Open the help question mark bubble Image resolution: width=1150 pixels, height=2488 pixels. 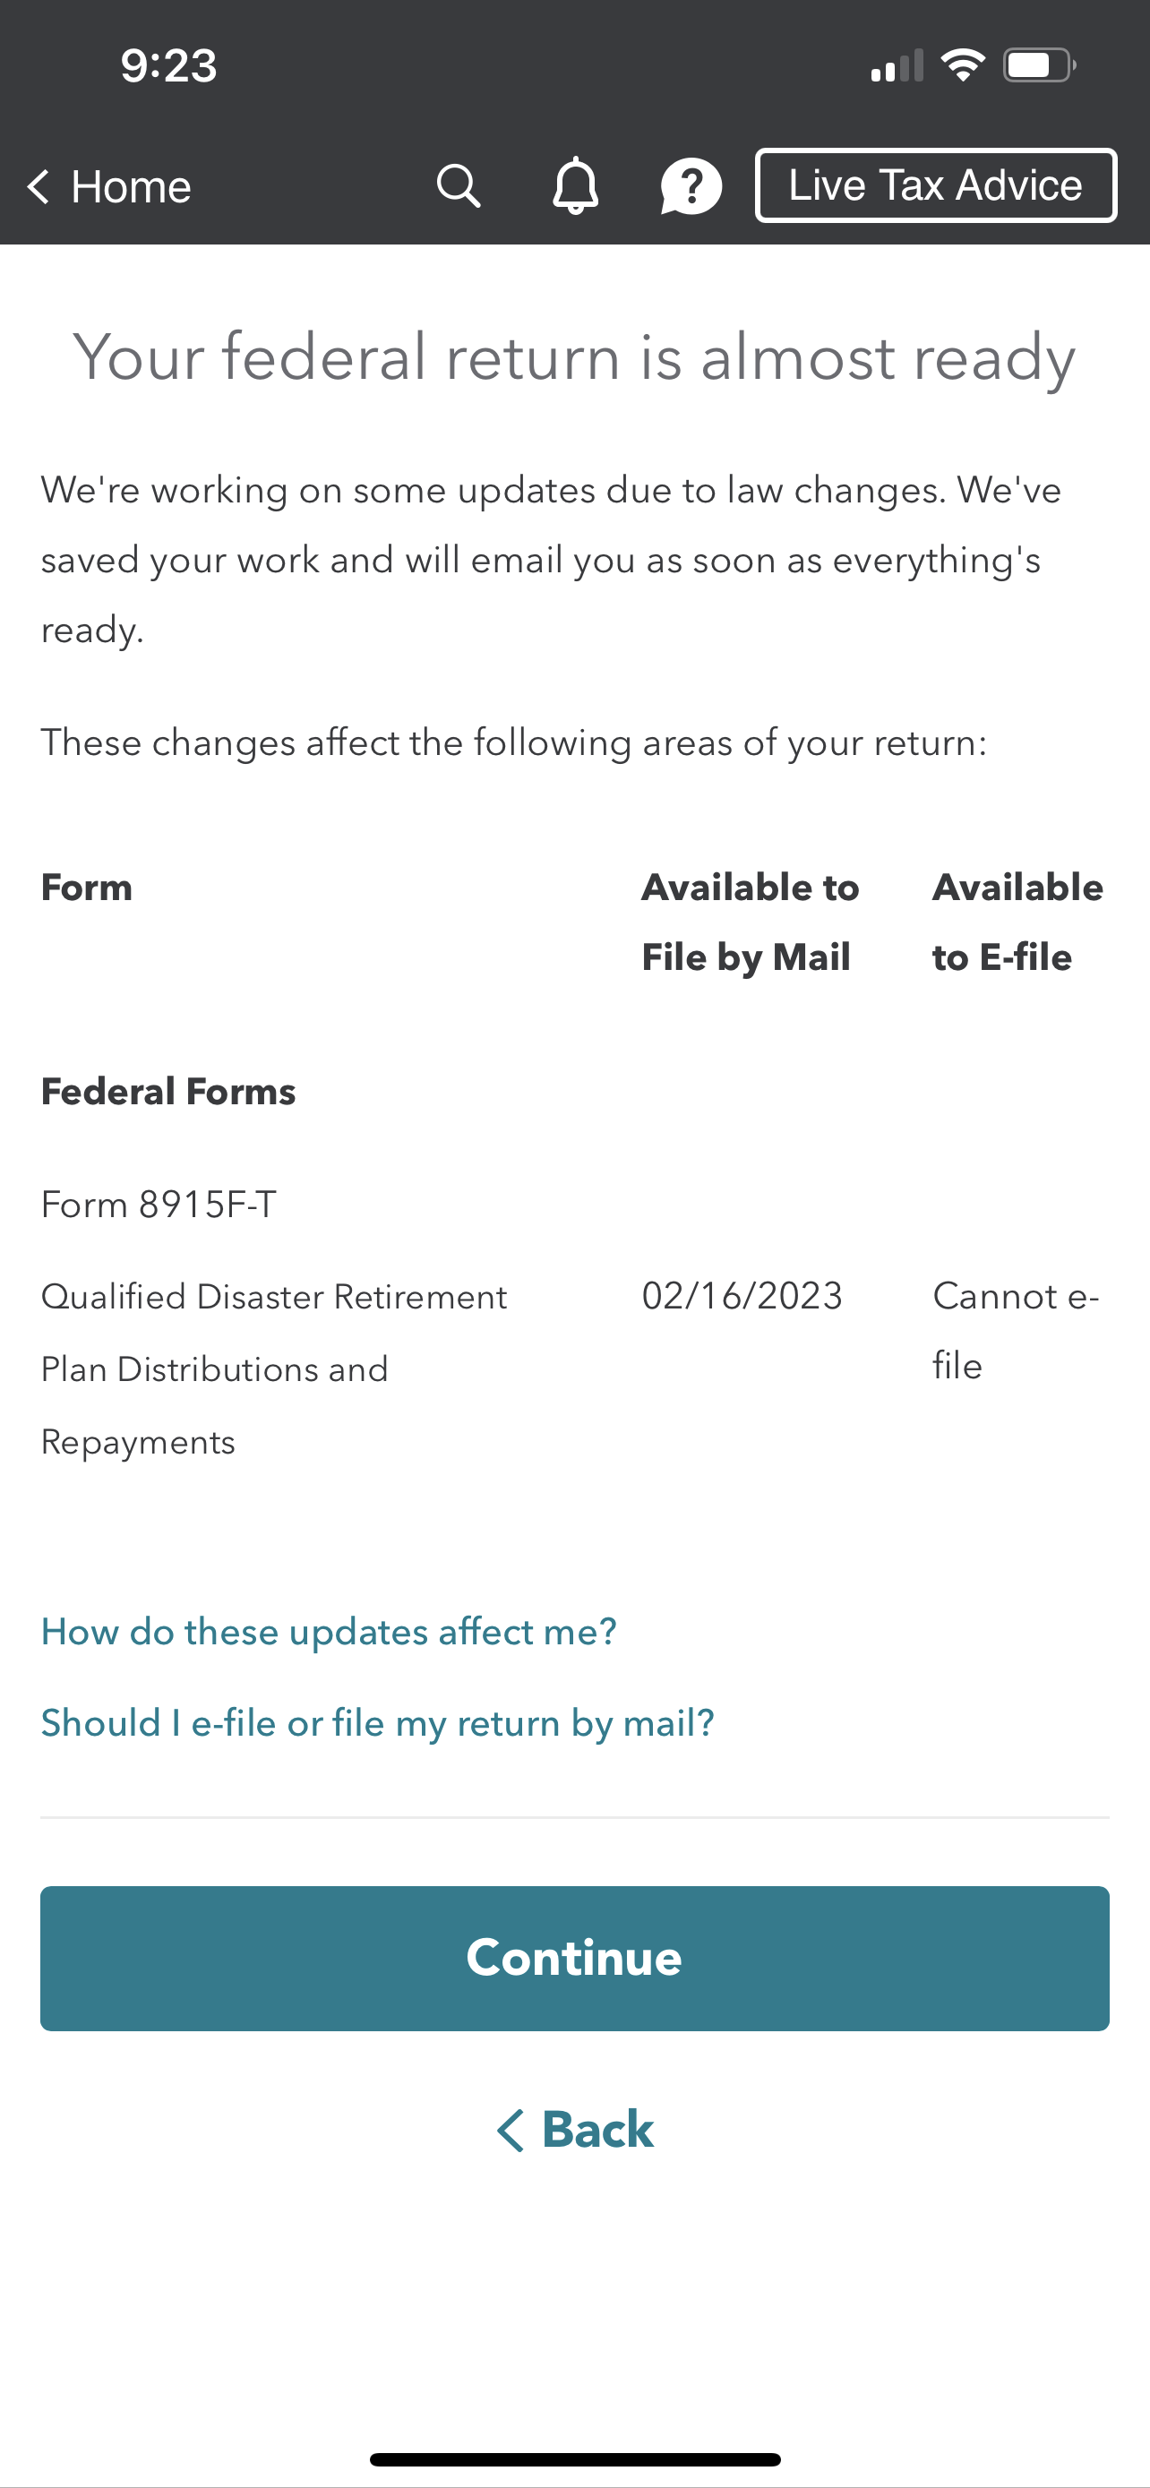(x=691, y=186)
